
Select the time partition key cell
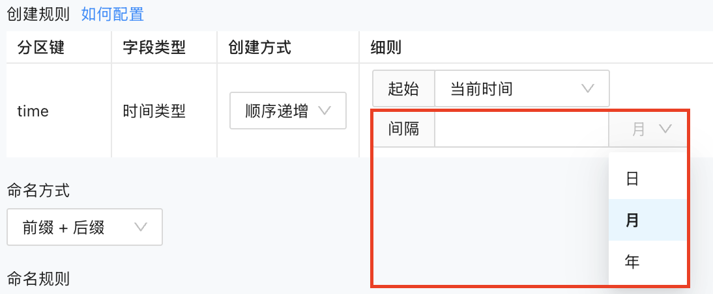[x=33, y=111]
